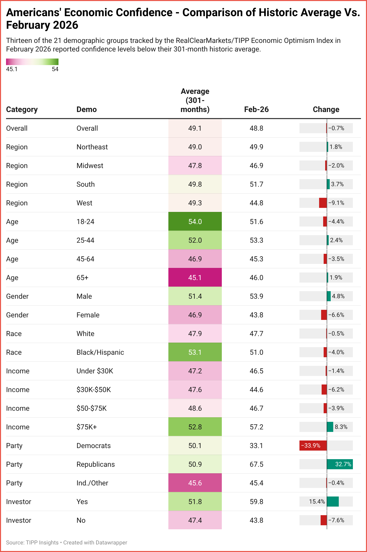Select the dark green 54.0 average cell

tap(195, 222)
